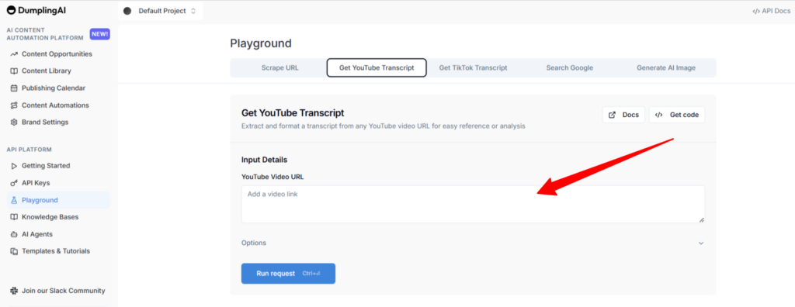Click the Options label to expand
Screen dimensions: 795x307
(x=254, y=243)
